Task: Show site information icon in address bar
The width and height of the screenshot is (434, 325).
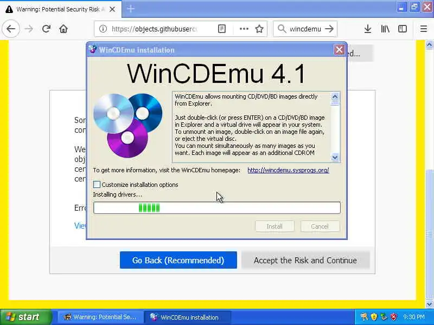Action: pyautogui.click(x=103, y=29)
